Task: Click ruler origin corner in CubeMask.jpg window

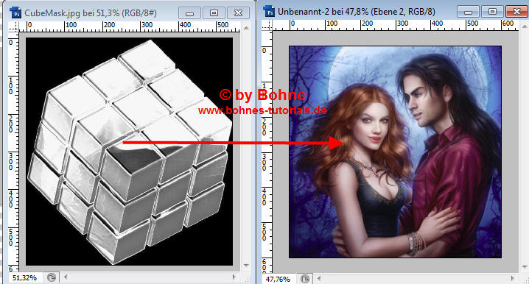Action: [x=13, y=26]
